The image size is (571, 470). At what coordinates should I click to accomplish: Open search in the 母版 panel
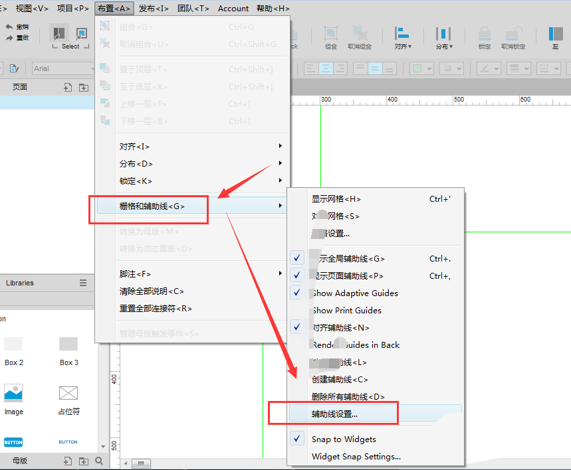coord(98,460)
